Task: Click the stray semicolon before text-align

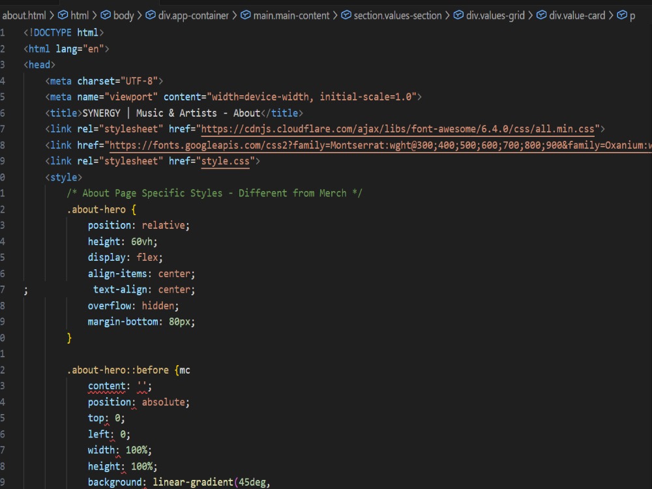Action: coord(26,291)
